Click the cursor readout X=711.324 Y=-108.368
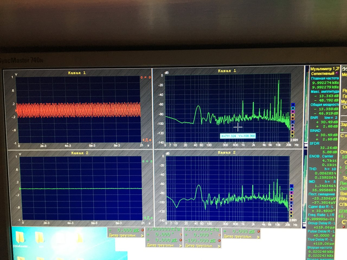Viewport: 347px width, 260px height. coord(238,136)
